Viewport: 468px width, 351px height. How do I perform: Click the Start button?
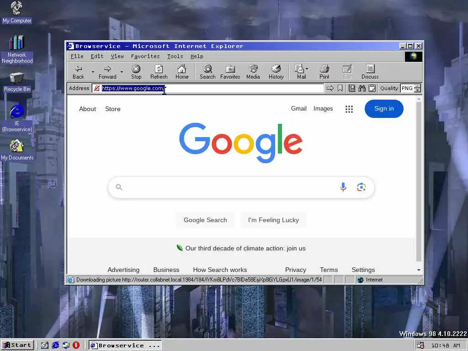17,346
